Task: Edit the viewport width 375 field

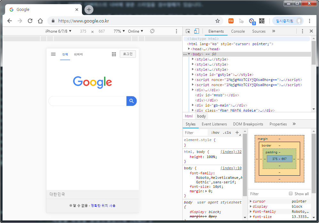Action: click(x=83, y=31)
